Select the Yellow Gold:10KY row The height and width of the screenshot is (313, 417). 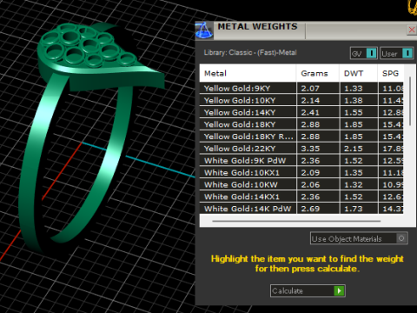(x=301, y=100)
